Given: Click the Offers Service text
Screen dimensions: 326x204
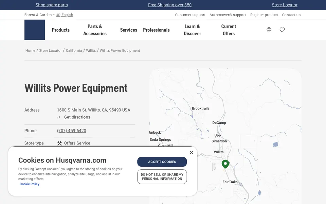Looking at the screenshot, I should tap(77, 143).
